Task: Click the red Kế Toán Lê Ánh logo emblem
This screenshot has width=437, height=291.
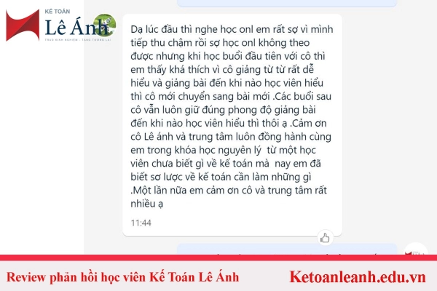Action: [23, 25]
